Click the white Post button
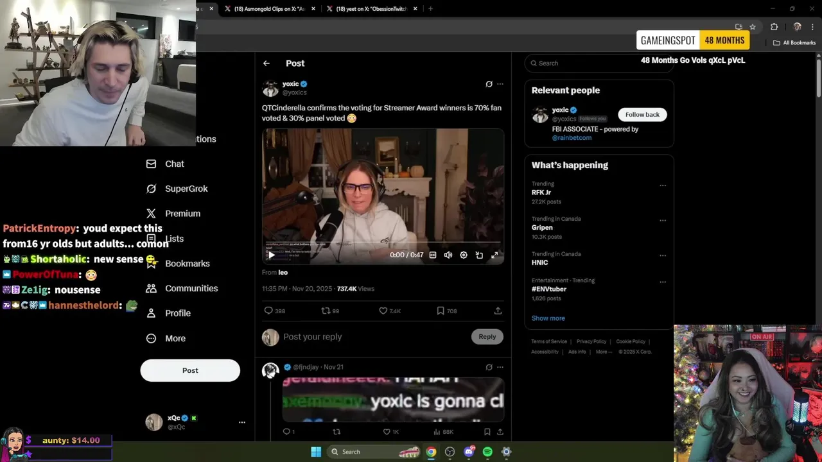The width and height of the screenshot is (822, 462). point(190,370)
